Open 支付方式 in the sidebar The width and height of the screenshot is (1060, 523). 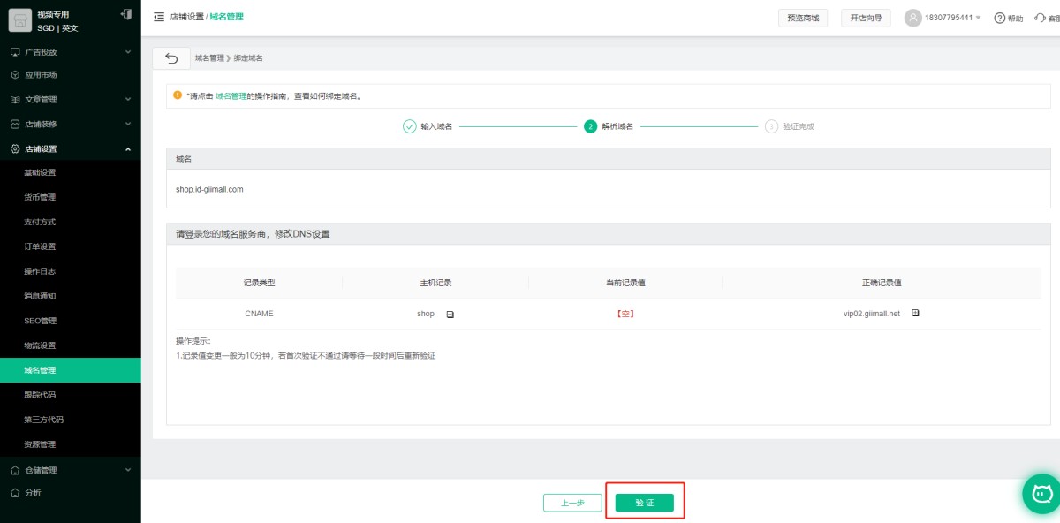(x=41, y=222)
